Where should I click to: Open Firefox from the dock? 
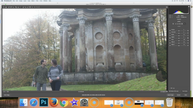54,102
